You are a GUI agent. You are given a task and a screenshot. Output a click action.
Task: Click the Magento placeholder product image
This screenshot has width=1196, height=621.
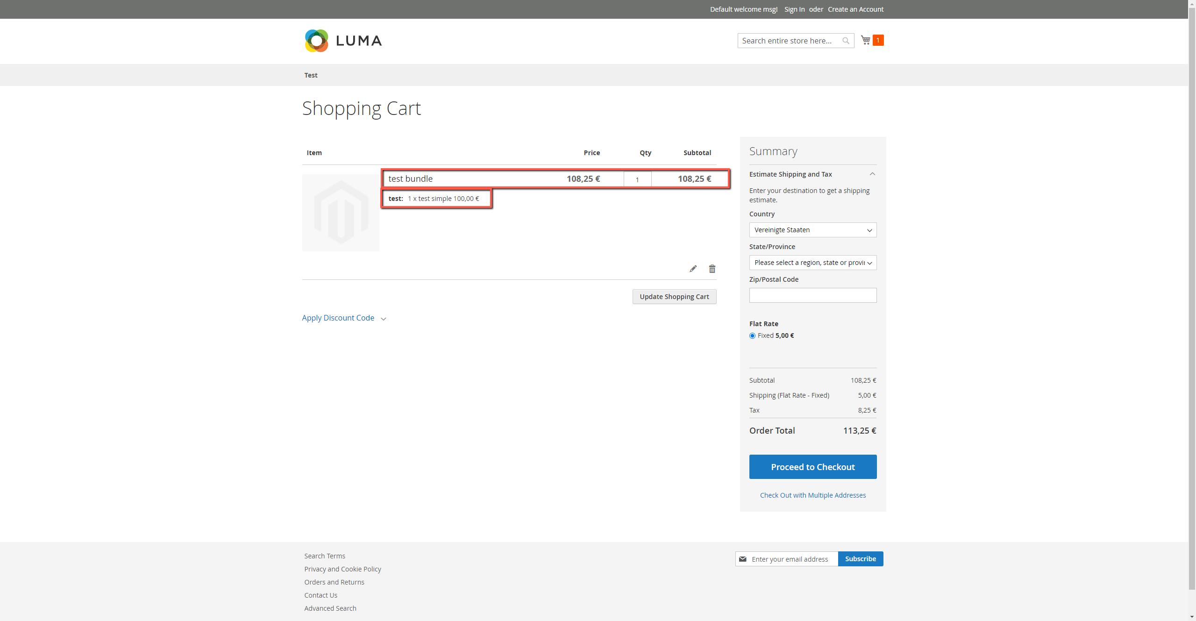coord(341,212)
